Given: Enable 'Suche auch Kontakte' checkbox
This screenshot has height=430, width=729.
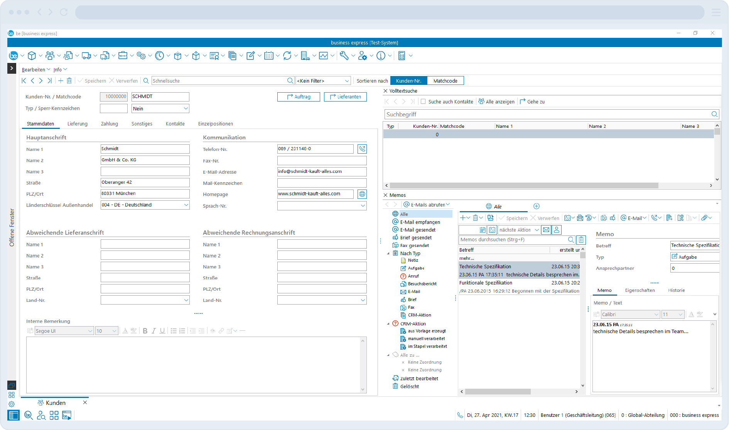Looking at the screenshot, I should click(x=423, y=102).
